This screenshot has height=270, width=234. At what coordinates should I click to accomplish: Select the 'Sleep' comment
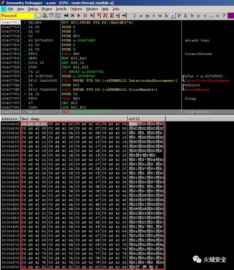190,98
